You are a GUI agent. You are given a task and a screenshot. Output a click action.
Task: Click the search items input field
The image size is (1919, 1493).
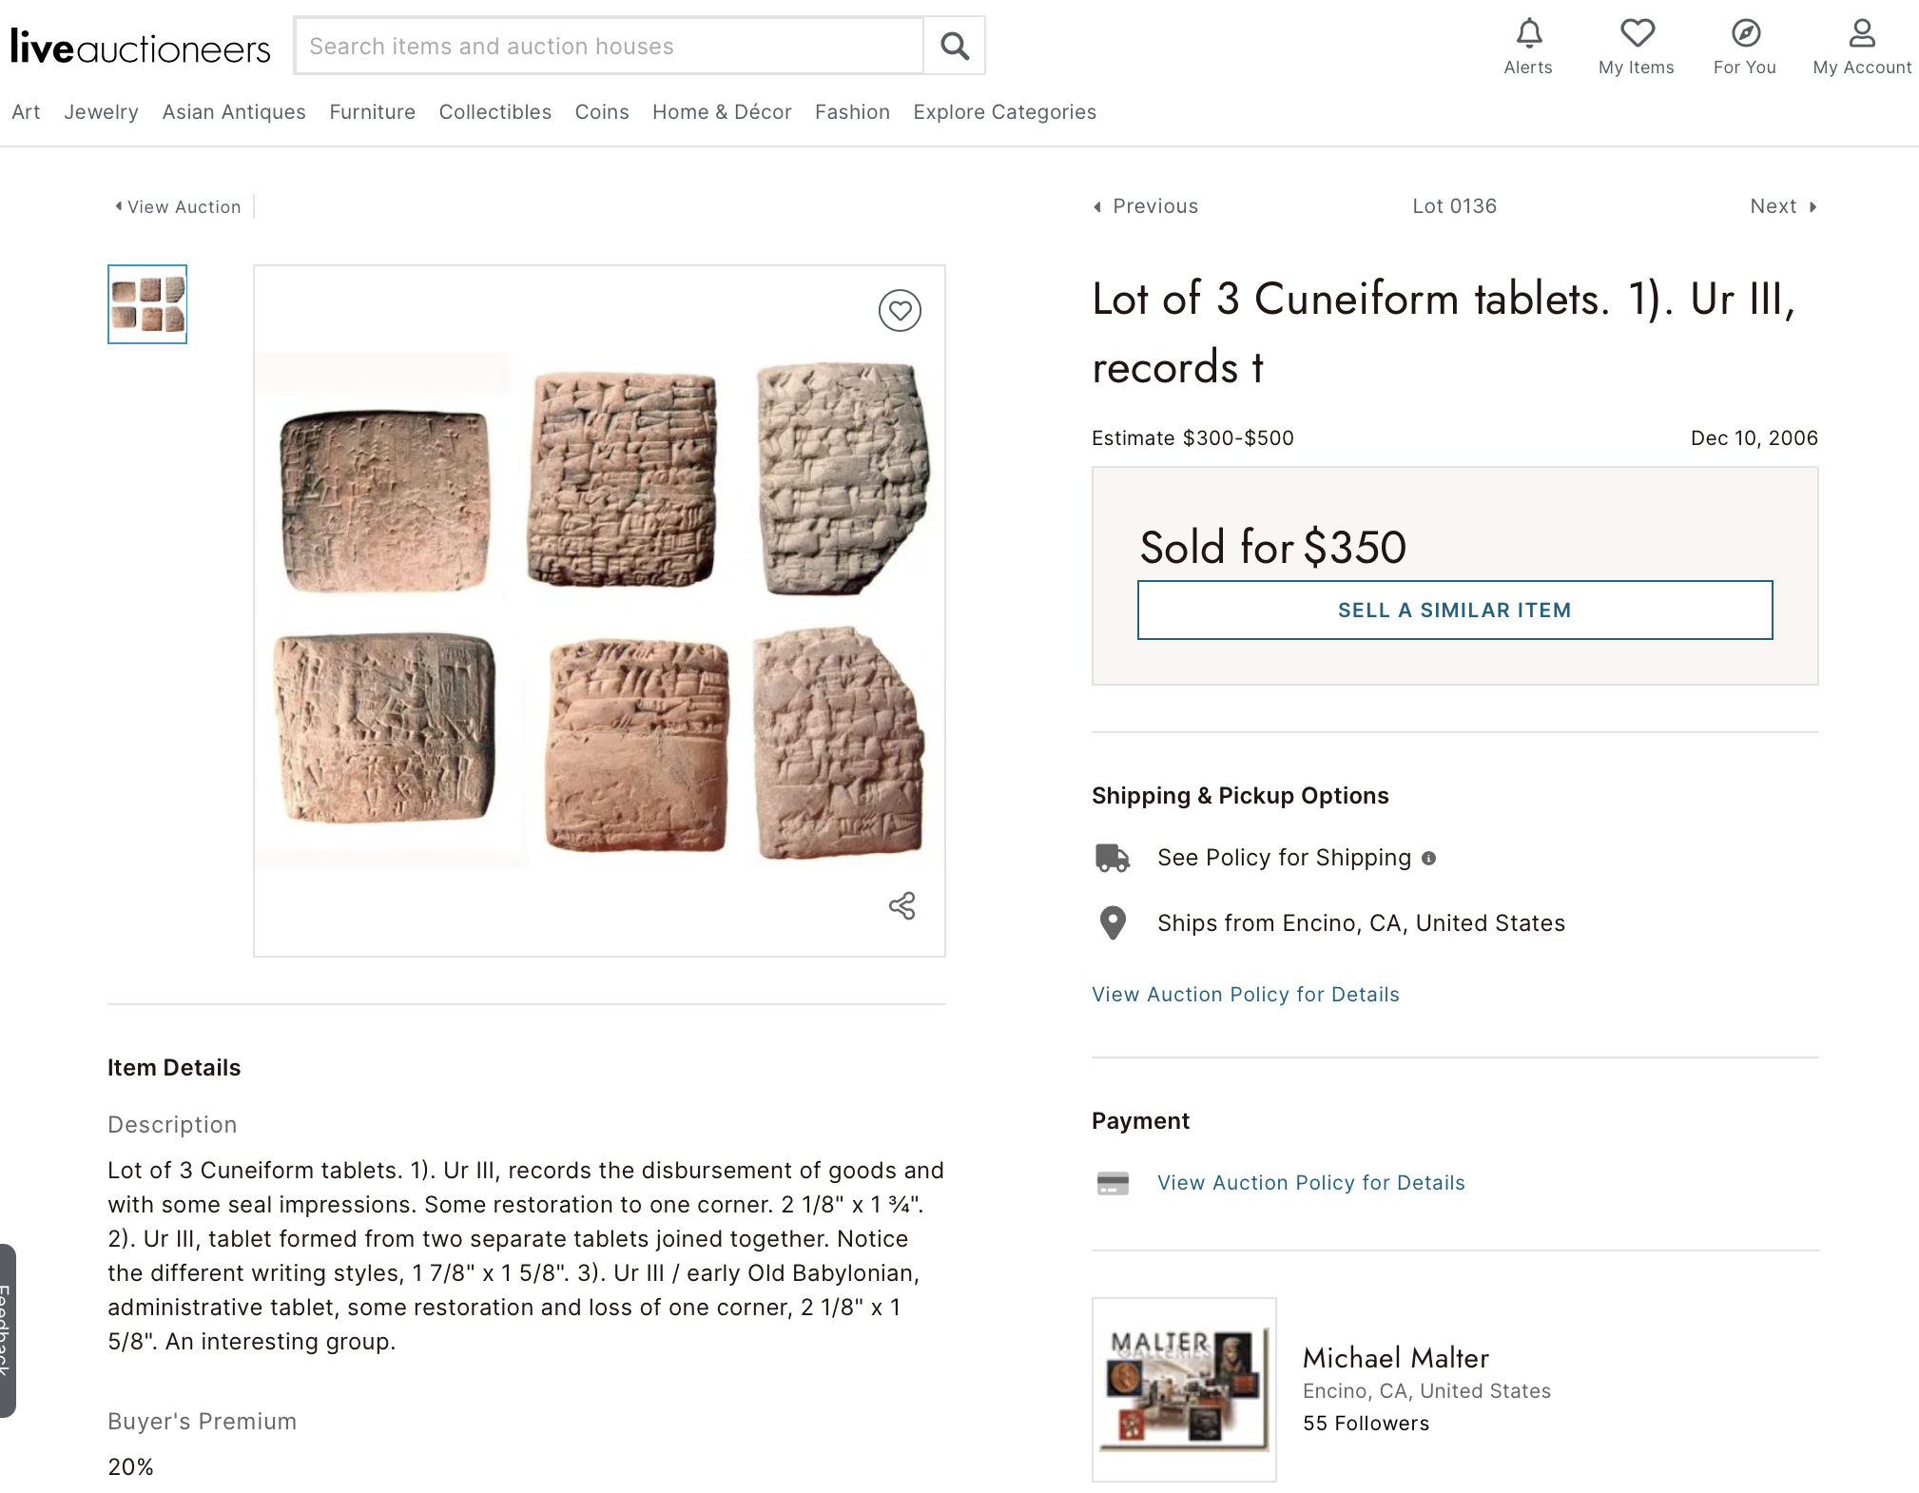coord(609,46)
